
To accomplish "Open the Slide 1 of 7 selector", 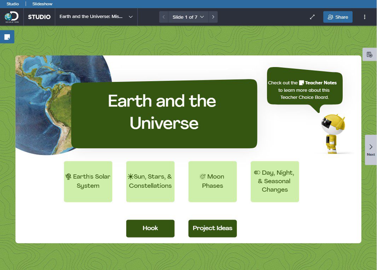I will click(x=188, y=17).
